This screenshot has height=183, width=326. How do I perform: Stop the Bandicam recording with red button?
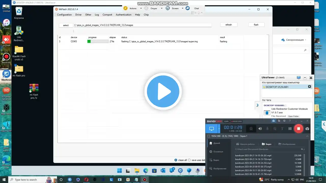click(x=298, y=129)
